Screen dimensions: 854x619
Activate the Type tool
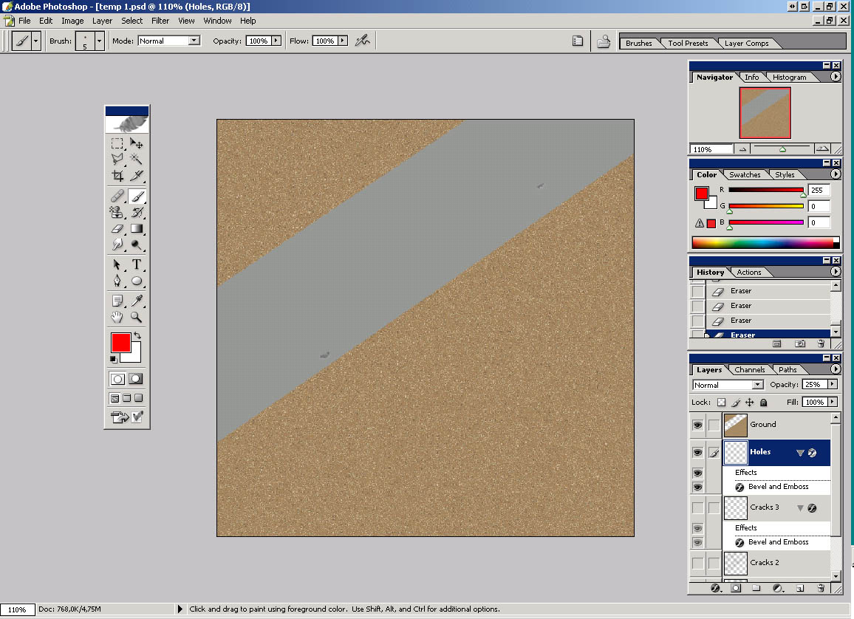[137, 264]
